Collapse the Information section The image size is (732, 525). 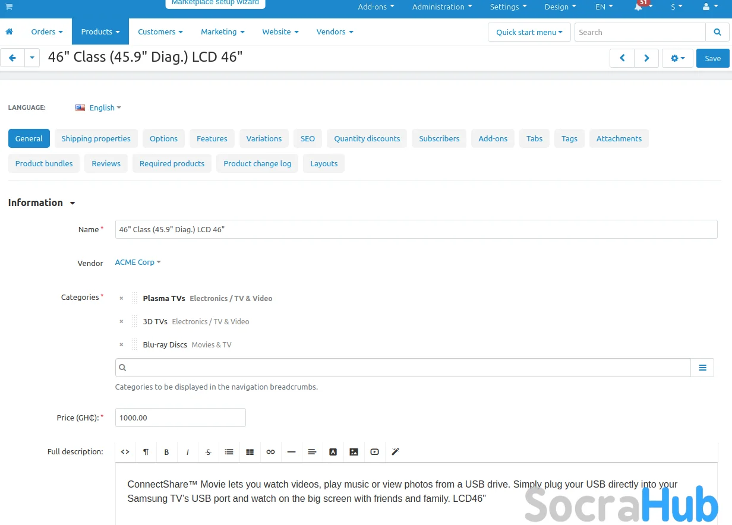[42, 203]
